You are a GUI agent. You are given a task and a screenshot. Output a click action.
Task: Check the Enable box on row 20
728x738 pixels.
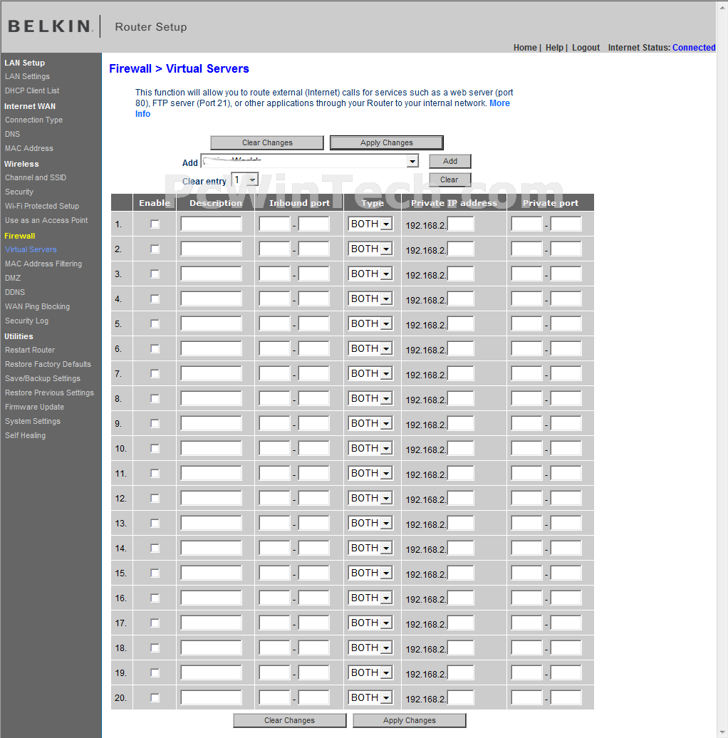pyautogui.click(x=155, y=698)
